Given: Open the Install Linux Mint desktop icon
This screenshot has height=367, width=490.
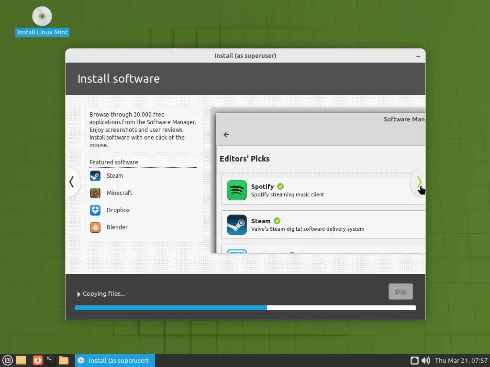Looking at the screenshot, I should coord(42,21).
